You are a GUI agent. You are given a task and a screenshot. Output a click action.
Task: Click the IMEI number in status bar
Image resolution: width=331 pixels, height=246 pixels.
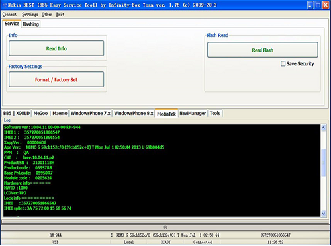[x=275, y=235]
